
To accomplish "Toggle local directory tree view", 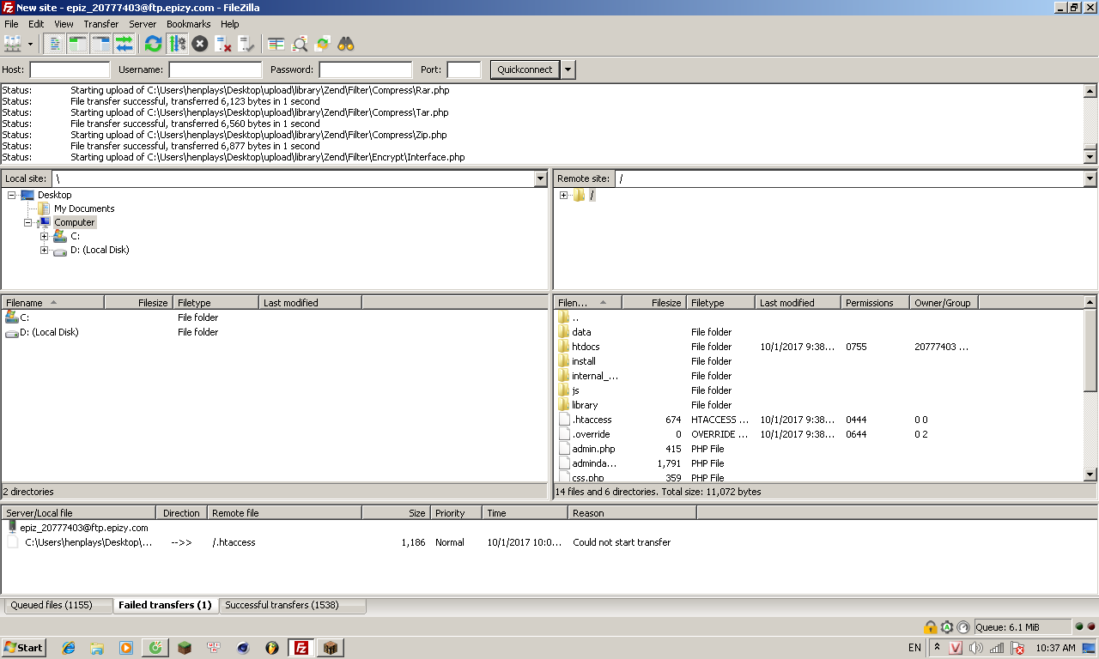I will [78, 44].
